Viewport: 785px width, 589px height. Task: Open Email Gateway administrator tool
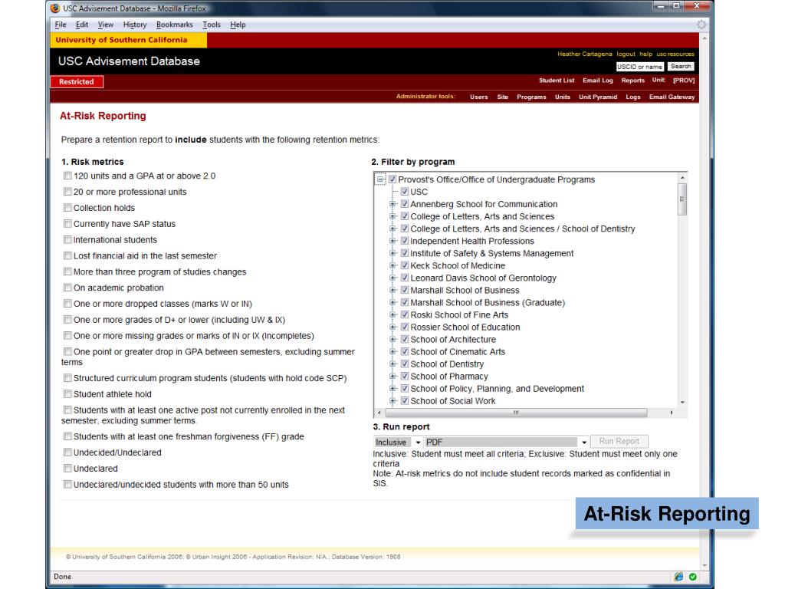pos(672,97)
